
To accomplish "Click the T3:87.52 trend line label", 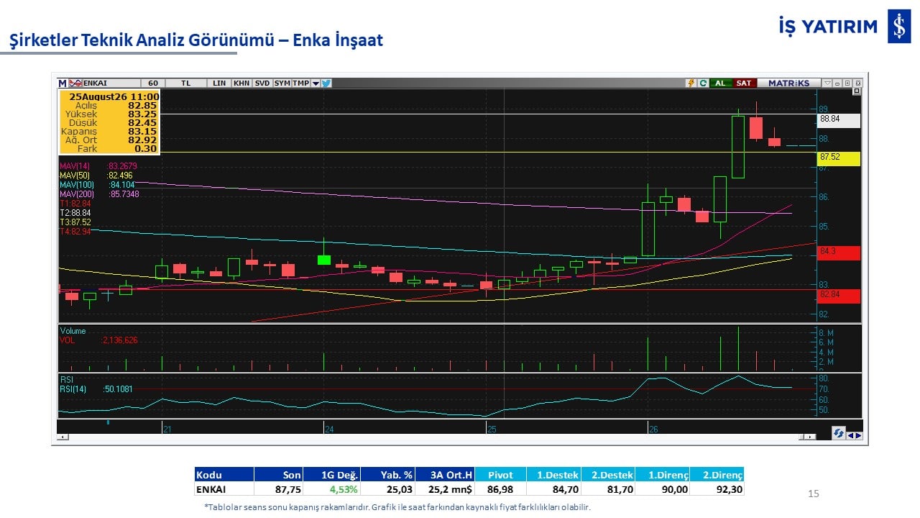I will tap(75, 222).
